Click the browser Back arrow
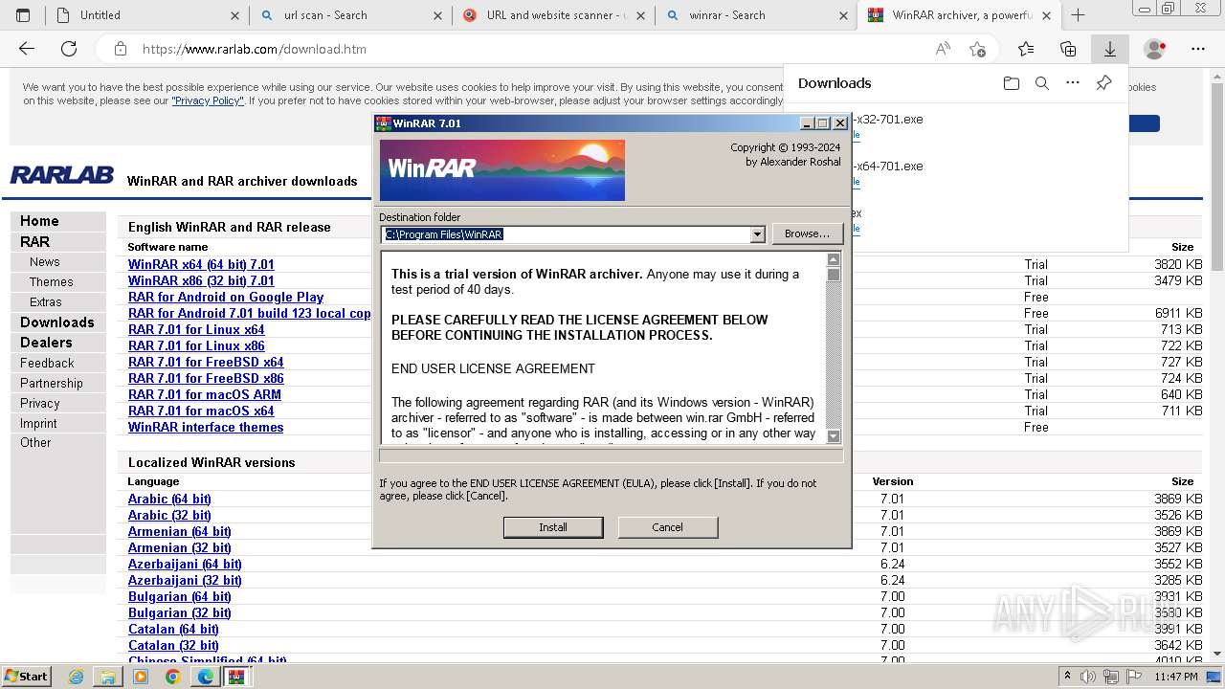Screen dimensions: 1225x689 (x=27, y=49)
